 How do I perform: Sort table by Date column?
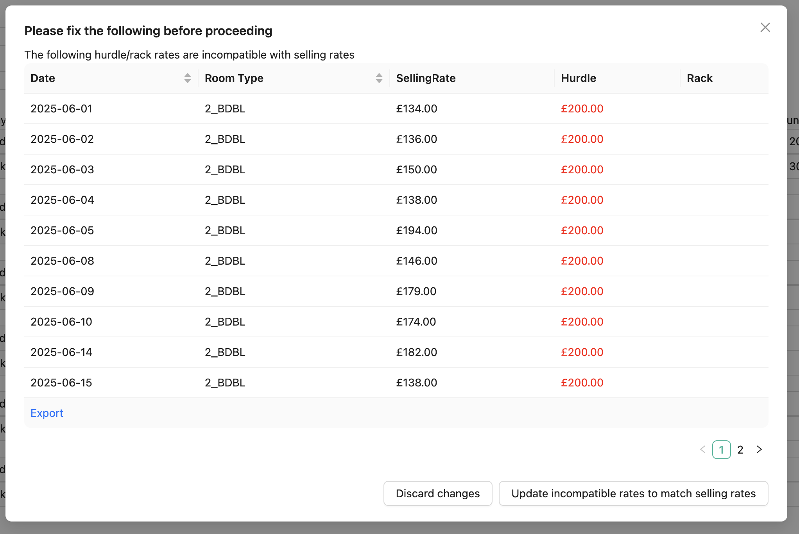click(187, 78)
